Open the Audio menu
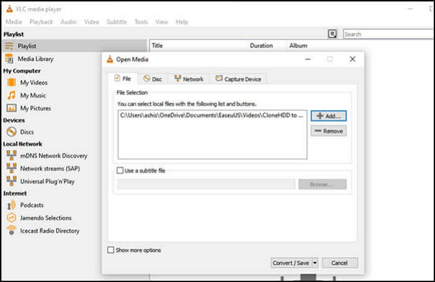 [x=68, y=22]
